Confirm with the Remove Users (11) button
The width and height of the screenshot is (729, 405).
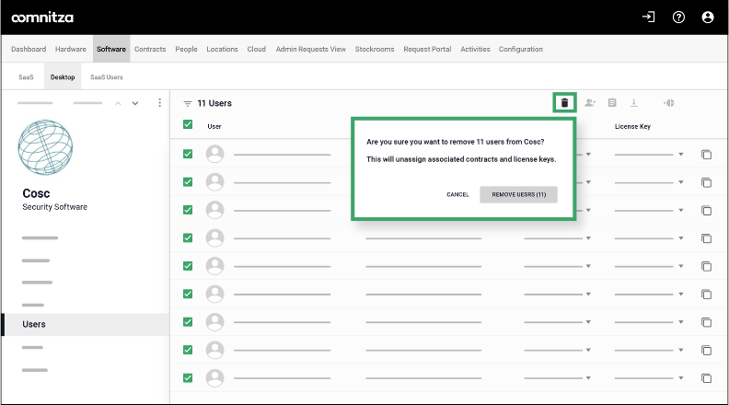(x=518, y=194)
